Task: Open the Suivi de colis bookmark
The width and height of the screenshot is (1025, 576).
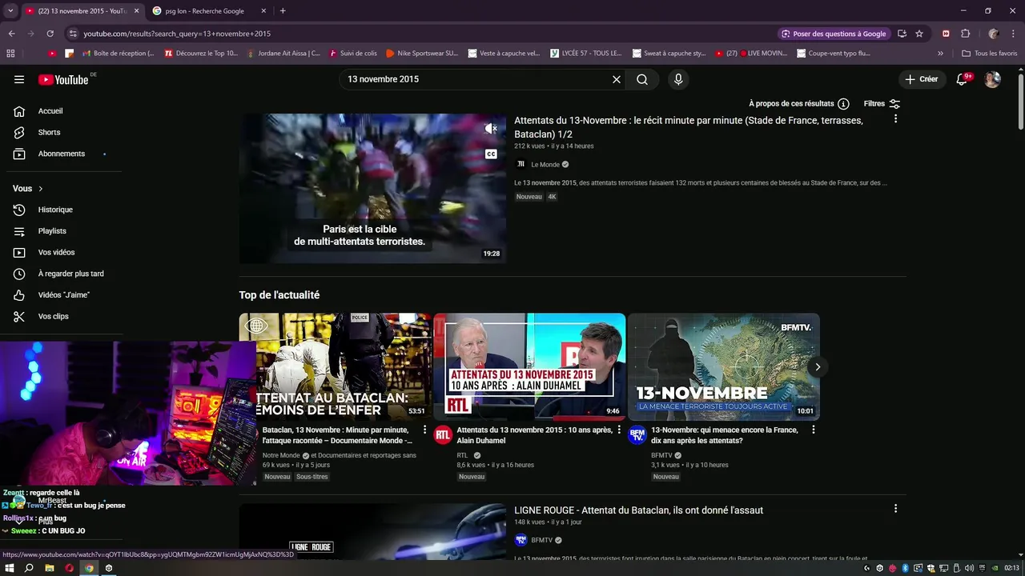Action: point(352,54)
